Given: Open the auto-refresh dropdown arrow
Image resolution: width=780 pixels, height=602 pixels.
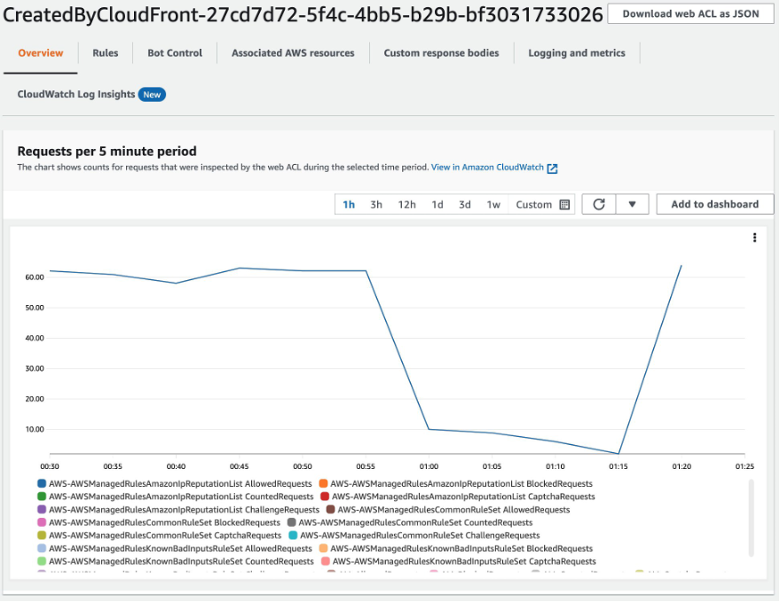Looking at the screenshot, I should pyautogui.click(x=633, y=204).
